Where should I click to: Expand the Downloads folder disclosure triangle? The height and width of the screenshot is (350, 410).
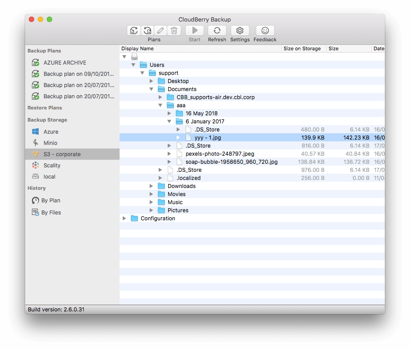(152, 186)
